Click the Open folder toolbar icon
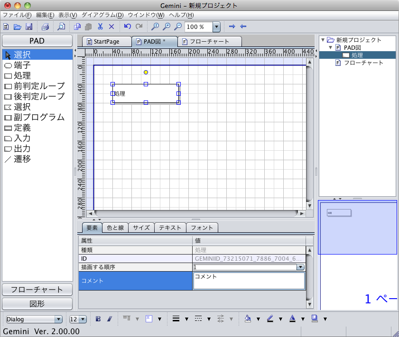The height and width of the screenshot is (337, 399). pyautogui.click(x=17, y=27)
